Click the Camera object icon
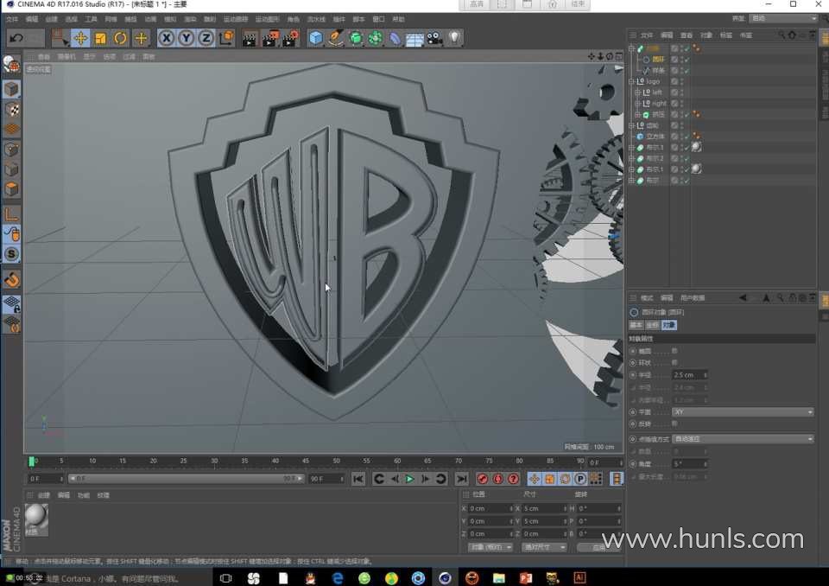The image size is (829, 586). (434, 38)
